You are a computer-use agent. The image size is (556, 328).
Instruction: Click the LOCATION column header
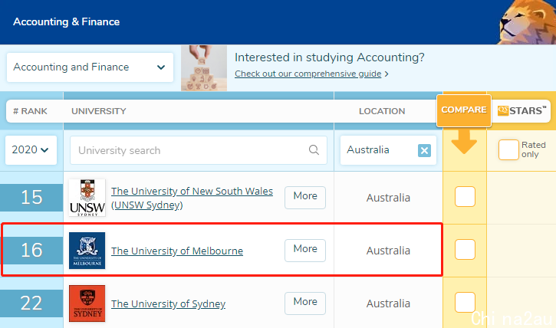(382, 111)
